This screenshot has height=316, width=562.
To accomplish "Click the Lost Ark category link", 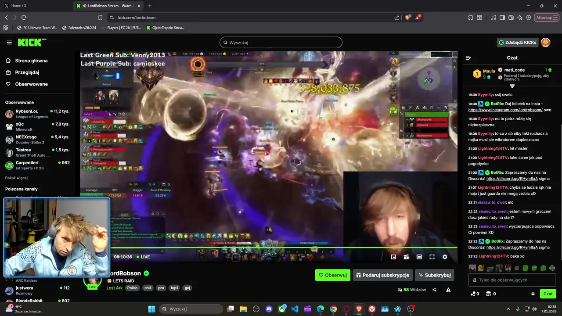I will [115, 288].
